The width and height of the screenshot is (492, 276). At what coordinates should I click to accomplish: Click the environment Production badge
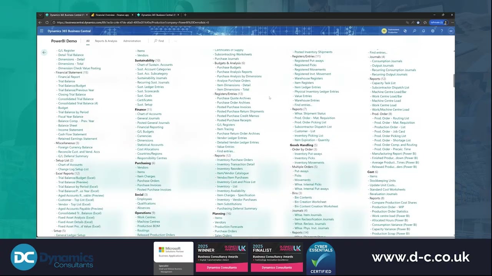tap(390, 31)
